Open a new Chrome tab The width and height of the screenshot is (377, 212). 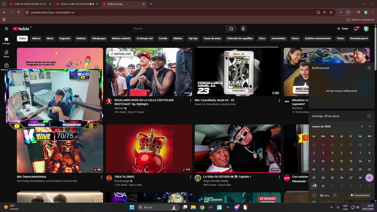151,4
